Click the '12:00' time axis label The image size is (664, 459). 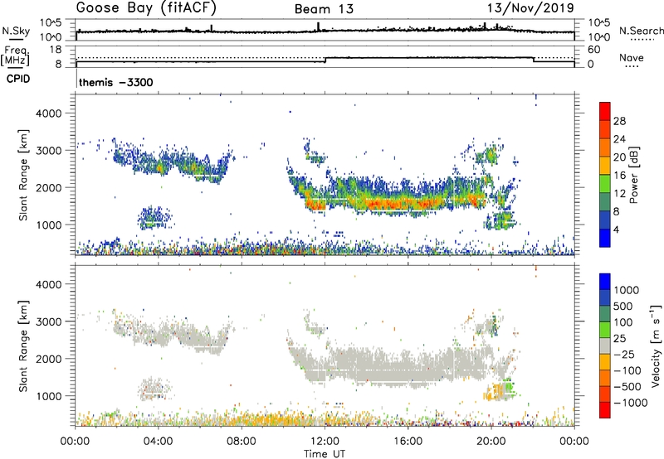(x=325, y=442)
